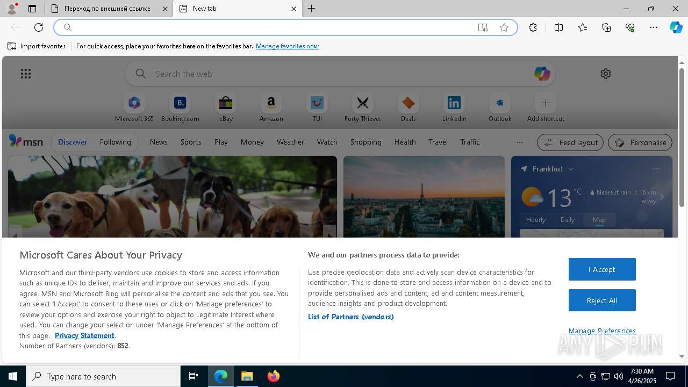The width and height of the screenshot is (688, 387).
Task: Open the LinkedIn shortcut
Action: [x=454, y=107]
